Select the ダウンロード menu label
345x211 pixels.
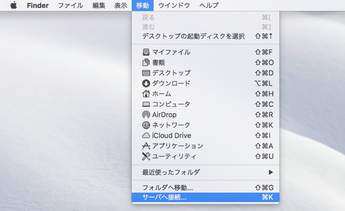[x=171, y=83]
